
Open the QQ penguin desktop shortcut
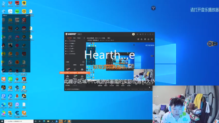(3, 46)
